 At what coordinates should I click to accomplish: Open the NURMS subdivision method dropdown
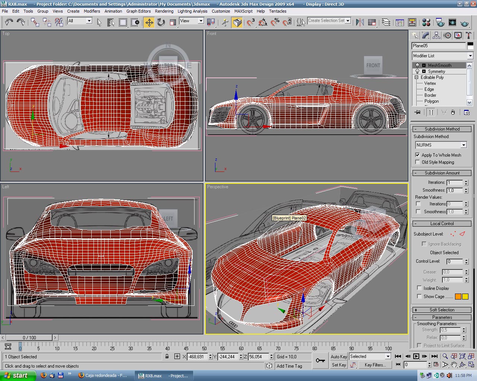[463, 145]
